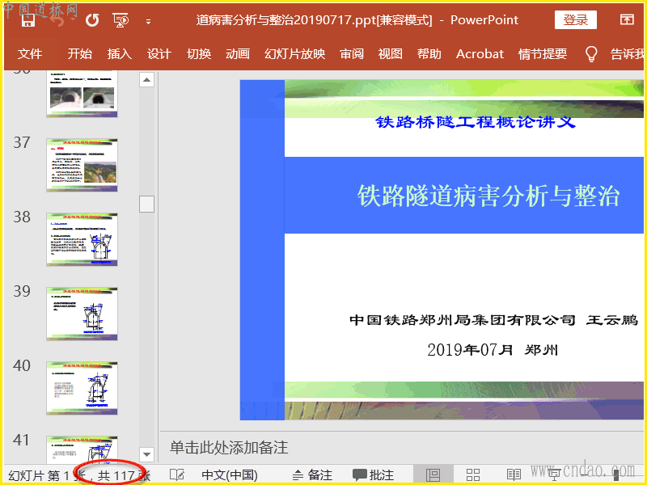Select the 幻灯片放映 tab

click(x=294, y=53)
